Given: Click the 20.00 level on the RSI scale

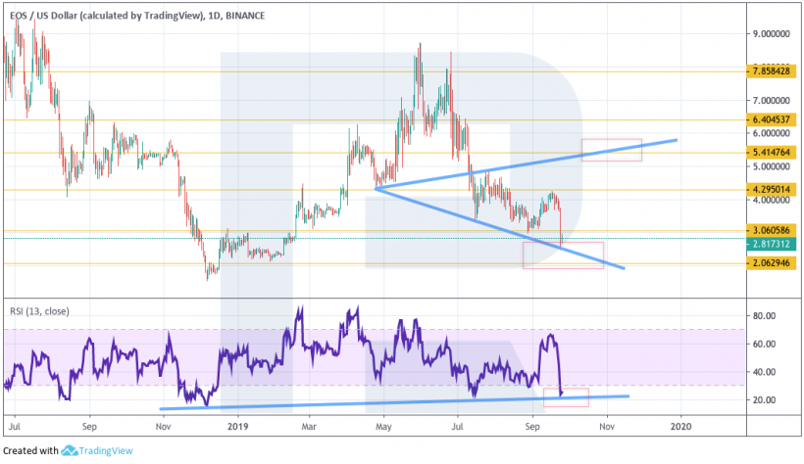Looking at the screenshot, I should tap(765, 400).
